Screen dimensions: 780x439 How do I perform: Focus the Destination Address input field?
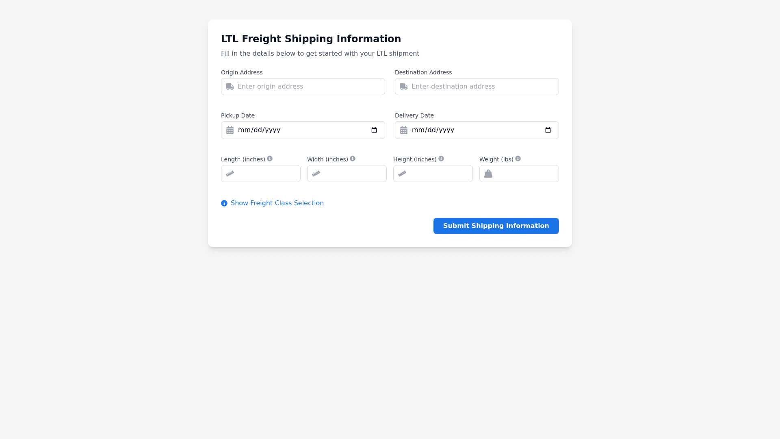coord(483,87)
